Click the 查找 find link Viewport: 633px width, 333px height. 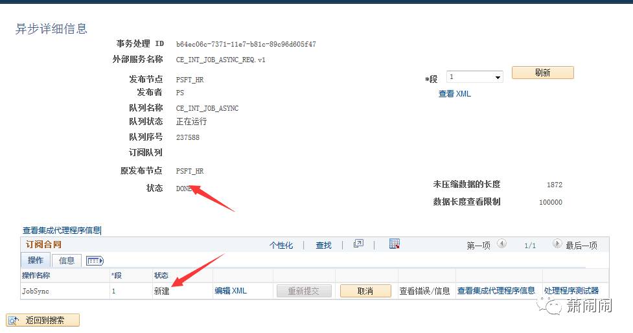point(323,246)
